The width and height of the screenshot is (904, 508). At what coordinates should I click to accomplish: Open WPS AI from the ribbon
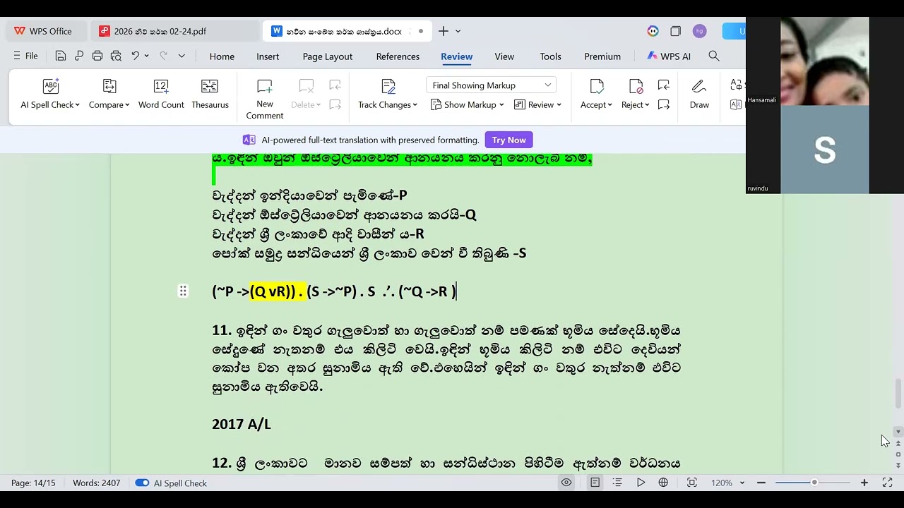669,56
